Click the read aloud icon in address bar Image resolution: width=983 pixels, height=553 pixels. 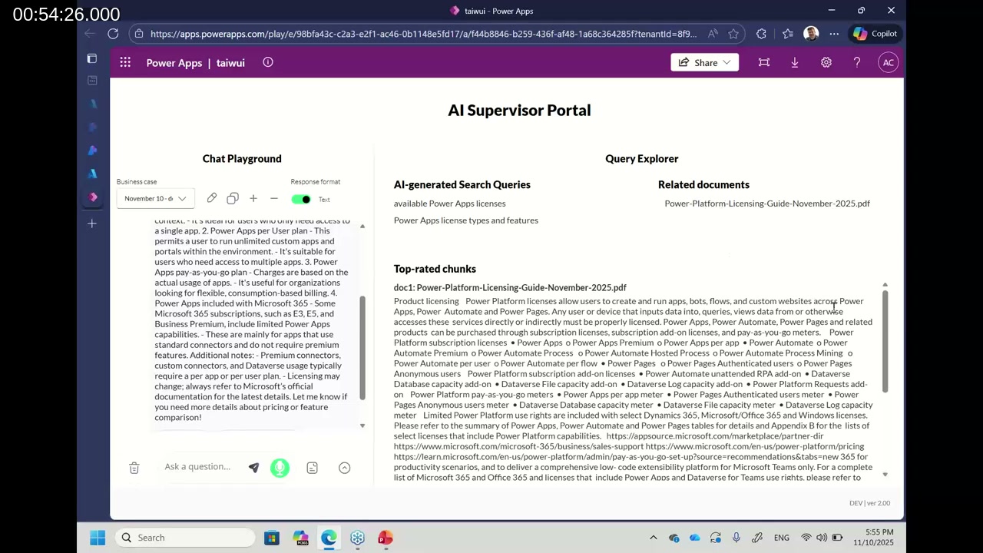(x=713, y=34)
